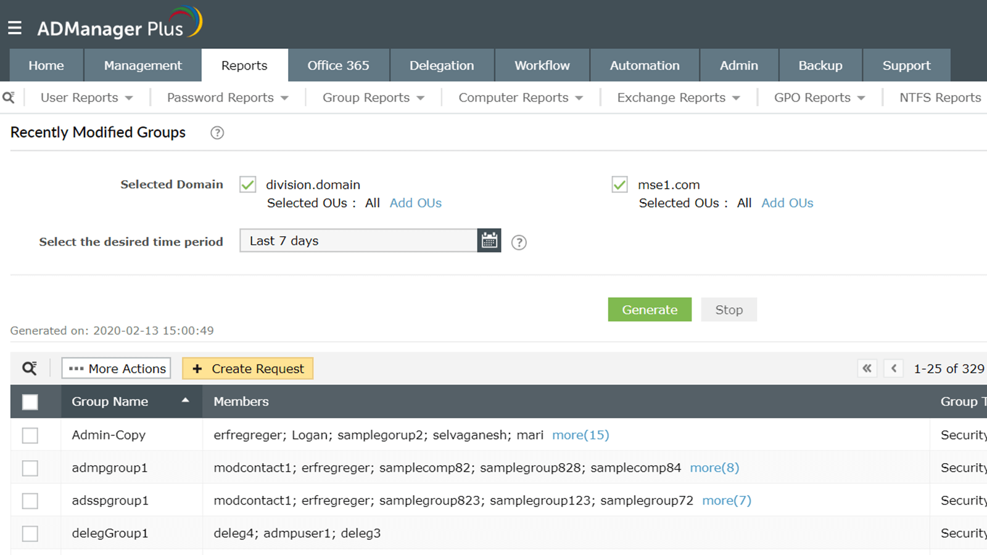Open help for the time period field
987x555 pixels.
(519, 242)
